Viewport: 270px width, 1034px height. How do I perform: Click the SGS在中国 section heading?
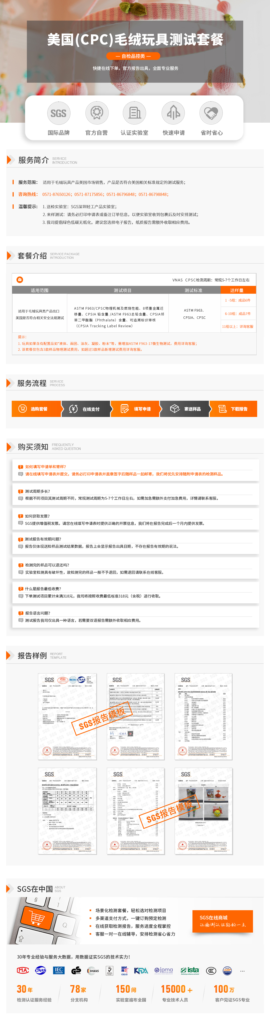pyautogui.click(x=35, y=889)
